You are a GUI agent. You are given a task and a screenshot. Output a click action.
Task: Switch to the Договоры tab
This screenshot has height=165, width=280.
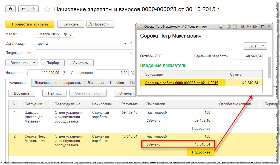(x=96, y=82)
